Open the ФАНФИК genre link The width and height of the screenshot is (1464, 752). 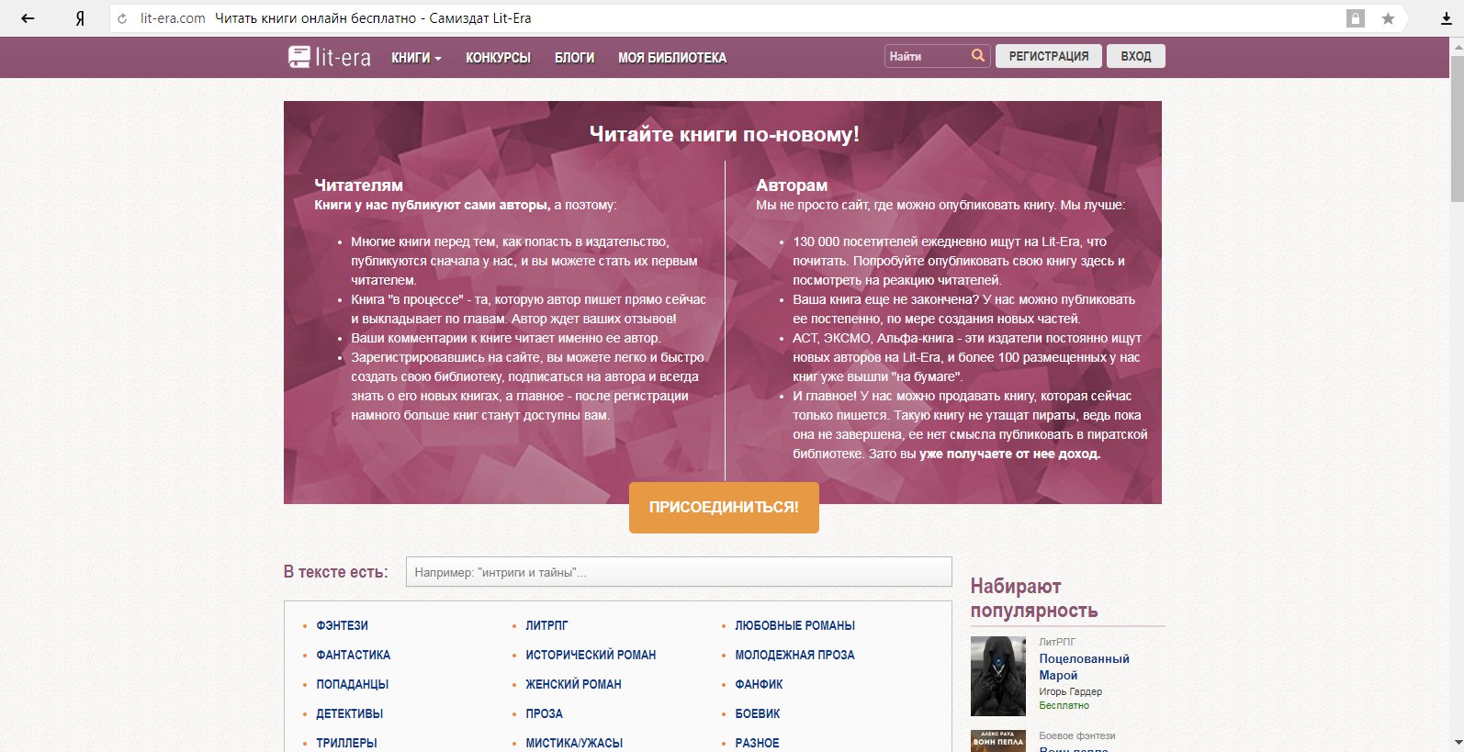759,684
